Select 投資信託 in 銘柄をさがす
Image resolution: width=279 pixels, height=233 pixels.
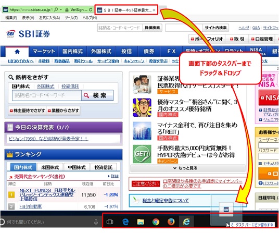pyautogui.click(x=70, y=87)
